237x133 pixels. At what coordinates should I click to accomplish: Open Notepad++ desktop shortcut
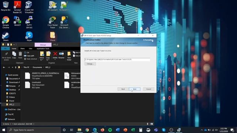64,6
